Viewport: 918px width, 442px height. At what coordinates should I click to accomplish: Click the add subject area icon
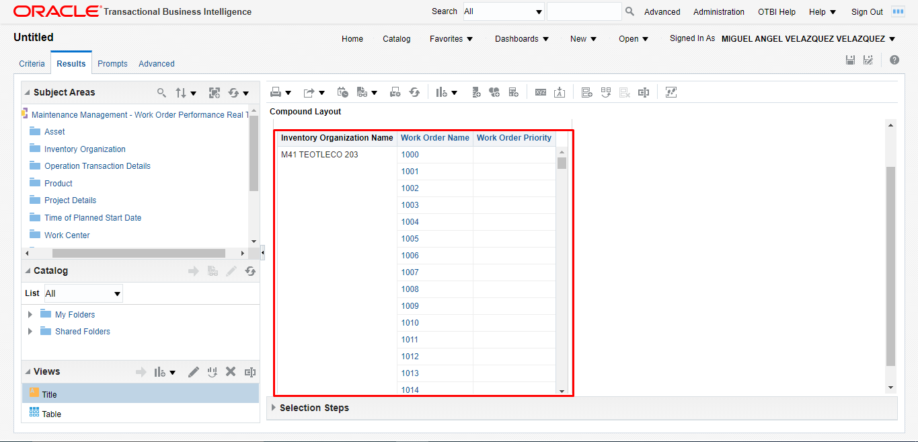click(x=215, y=93)
